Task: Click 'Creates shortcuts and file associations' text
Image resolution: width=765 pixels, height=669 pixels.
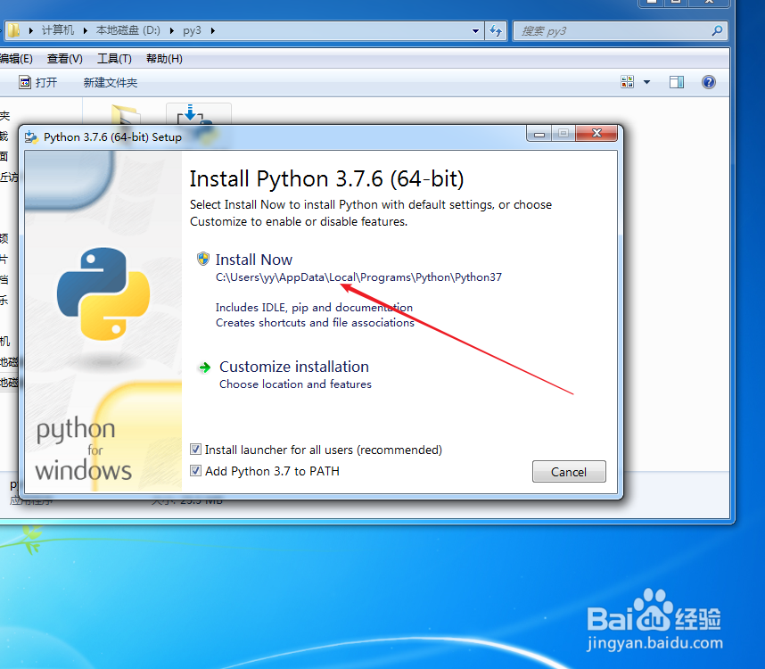Action: (315, 323)
